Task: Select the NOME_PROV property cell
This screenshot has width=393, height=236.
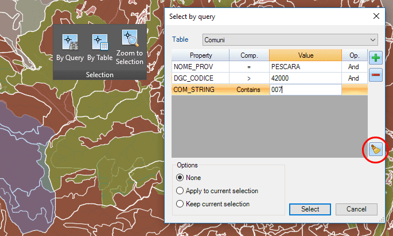Action: tap(200, 67)
